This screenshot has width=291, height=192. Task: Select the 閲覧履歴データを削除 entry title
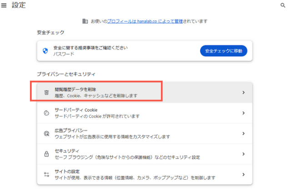(x=75, y=89)
